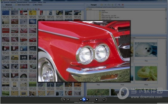The height and width of the screenshot is (104, 168).
Task: Start slideshow with blue play button
Action: (84, 100)
